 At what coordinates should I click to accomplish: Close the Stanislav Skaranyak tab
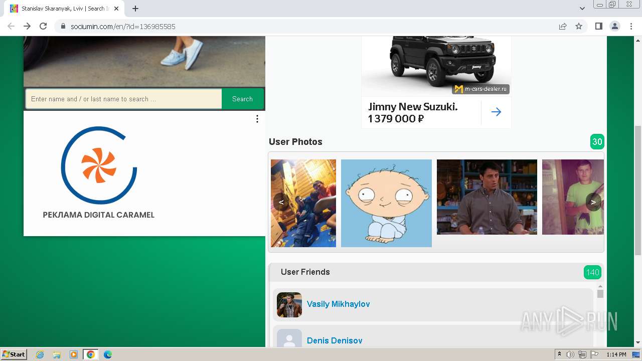116,9
